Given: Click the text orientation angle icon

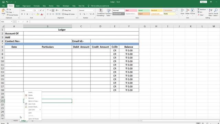Looking at the screenshot, I should pos(57,10).
